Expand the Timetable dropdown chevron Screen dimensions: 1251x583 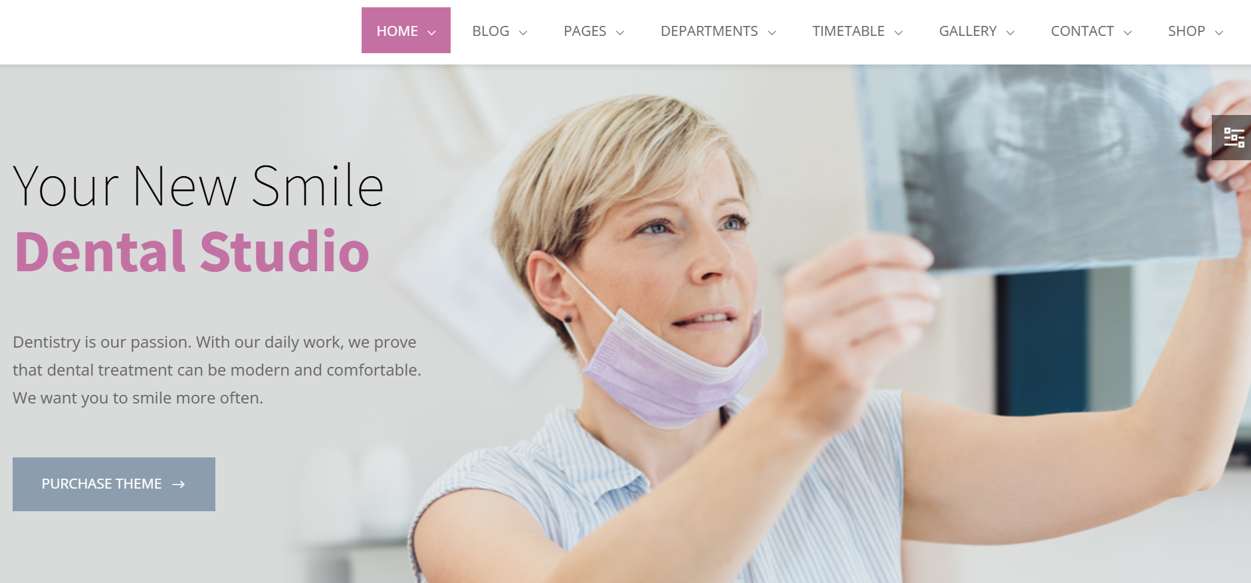(899, 32)
